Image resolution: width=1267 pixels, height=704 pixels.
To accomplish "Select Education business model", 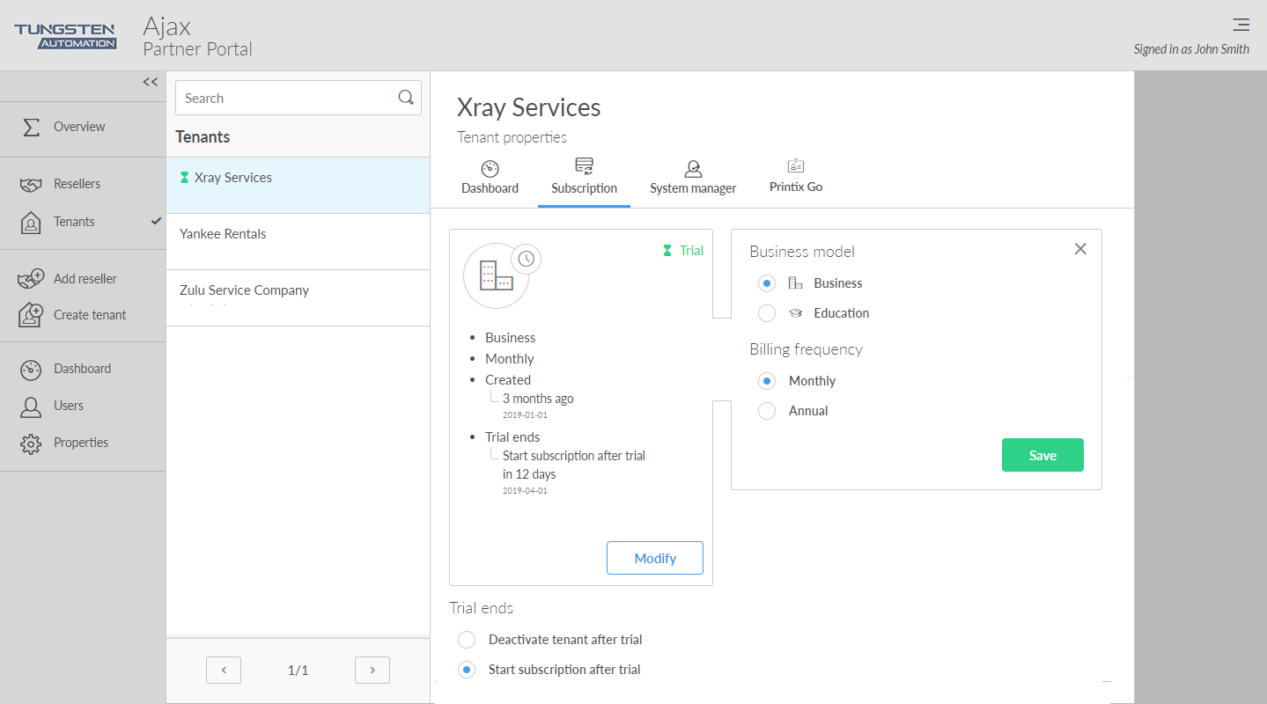I will click(767, 313).
